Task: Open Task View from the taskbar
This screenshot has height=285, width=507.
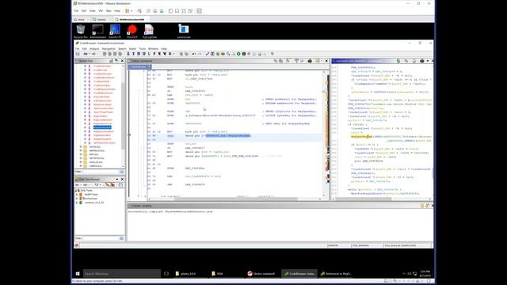Action: point(166,274)
